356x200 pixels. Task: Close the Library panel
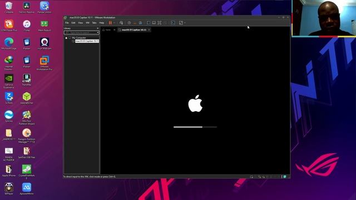point(98,28)
